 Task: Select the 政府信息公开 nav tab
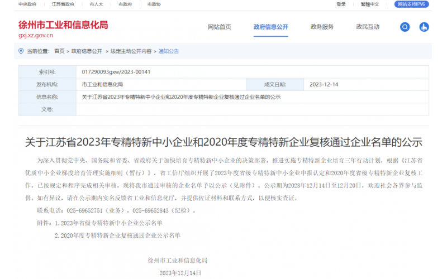coord(270,27)
